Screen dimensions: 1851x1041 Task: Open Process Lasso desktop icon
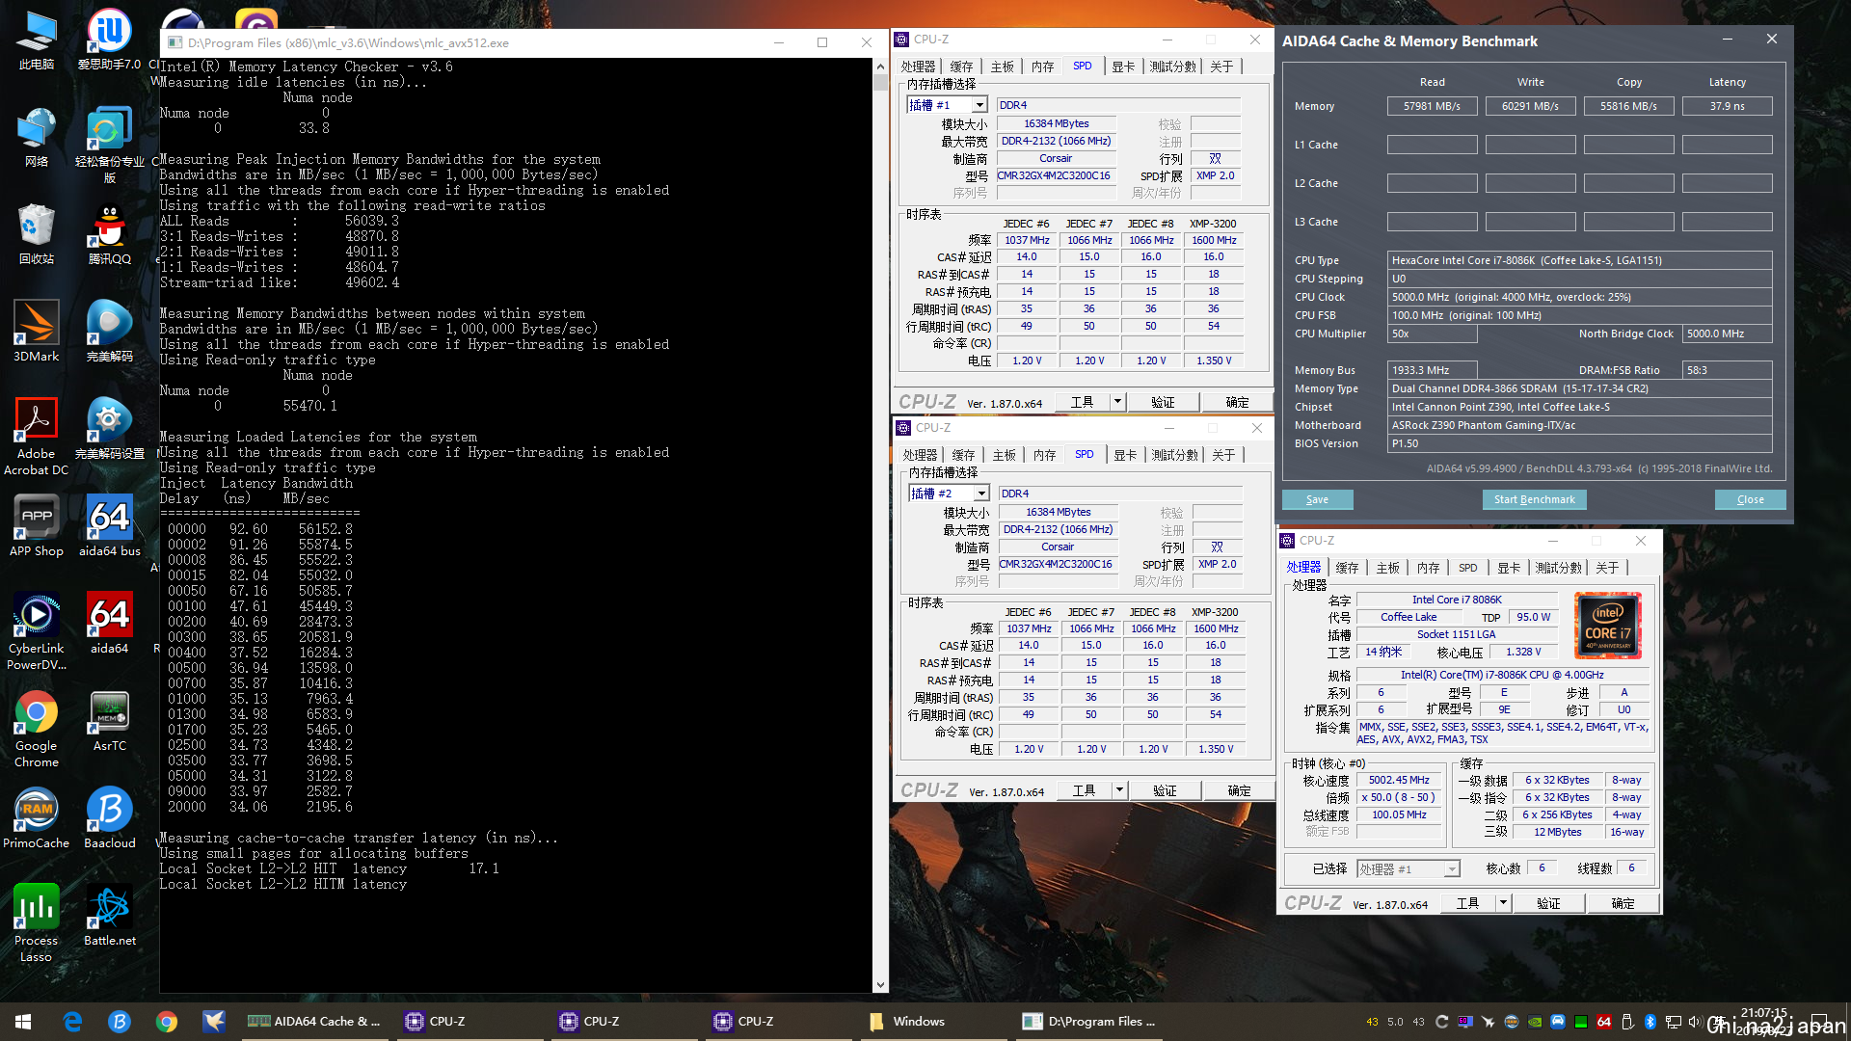(x=36, y=923)
